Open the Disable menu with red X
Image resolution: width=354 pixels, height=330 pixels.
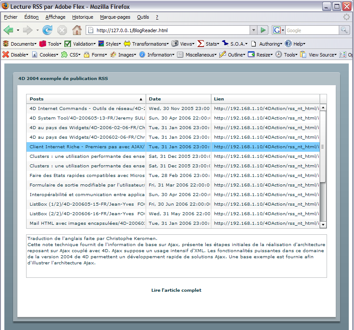(15, 55)
